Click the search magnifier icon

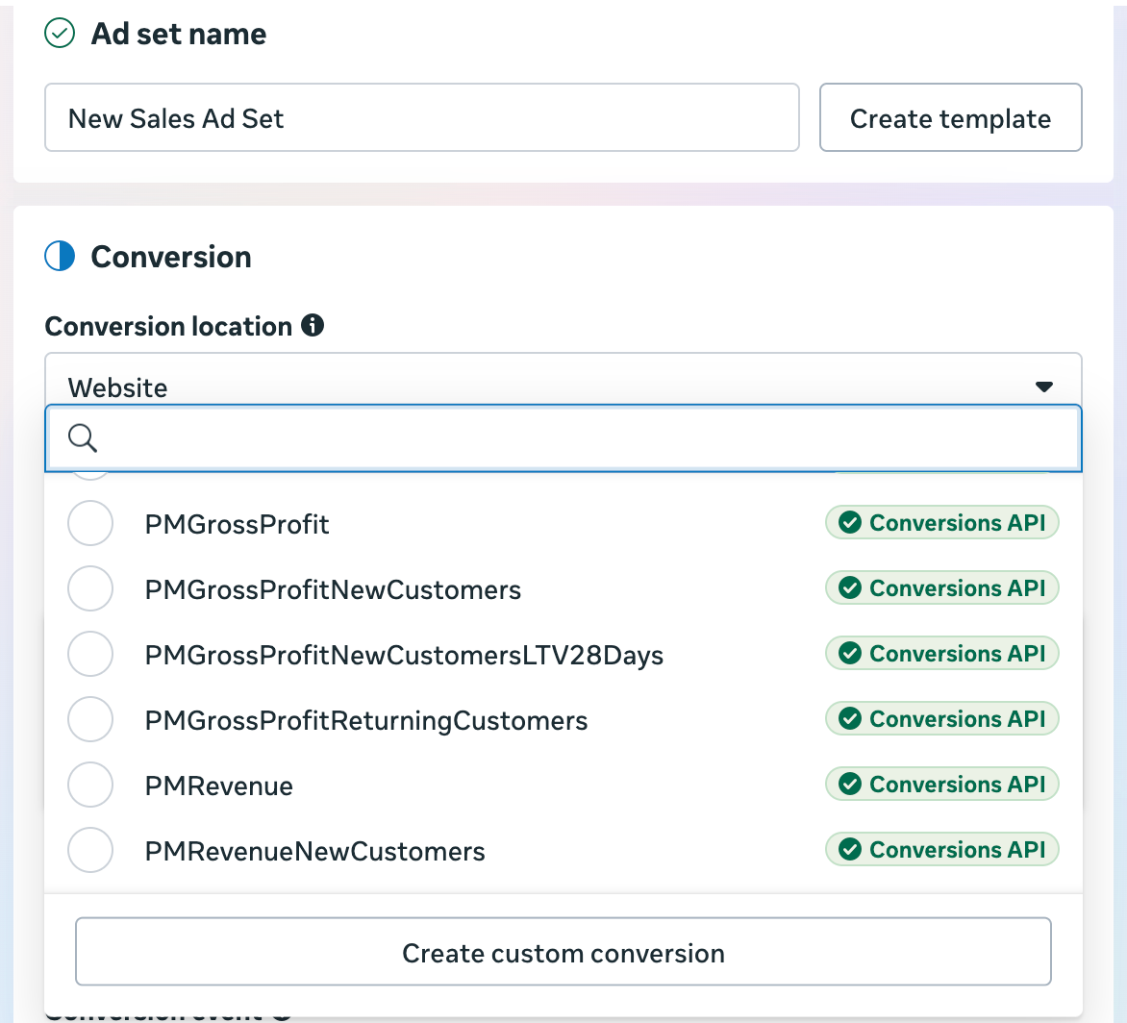(x=82, y=438)
